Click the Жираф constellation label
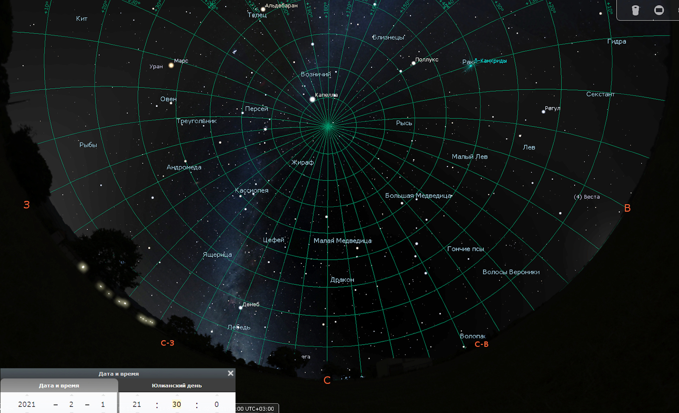The height and width of the screenshot is (413, 679). [x=303, y=162]
